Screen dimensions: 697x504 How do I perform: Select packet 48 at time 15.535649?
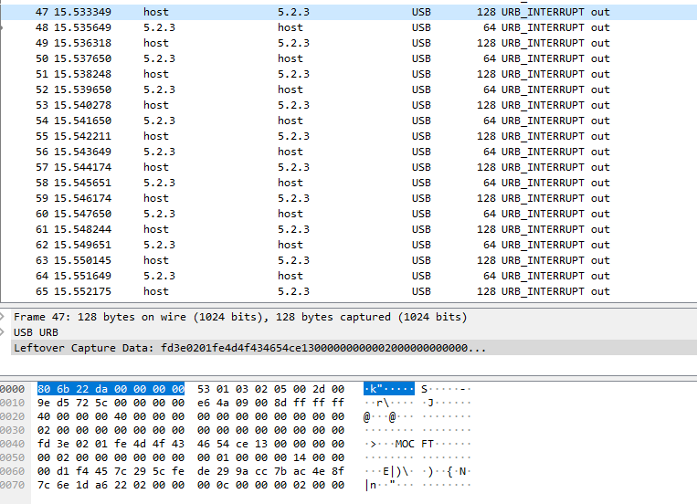coord(349,27)
